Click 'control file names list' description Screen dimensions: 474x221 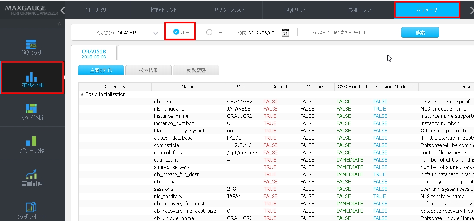coord(445,152)
